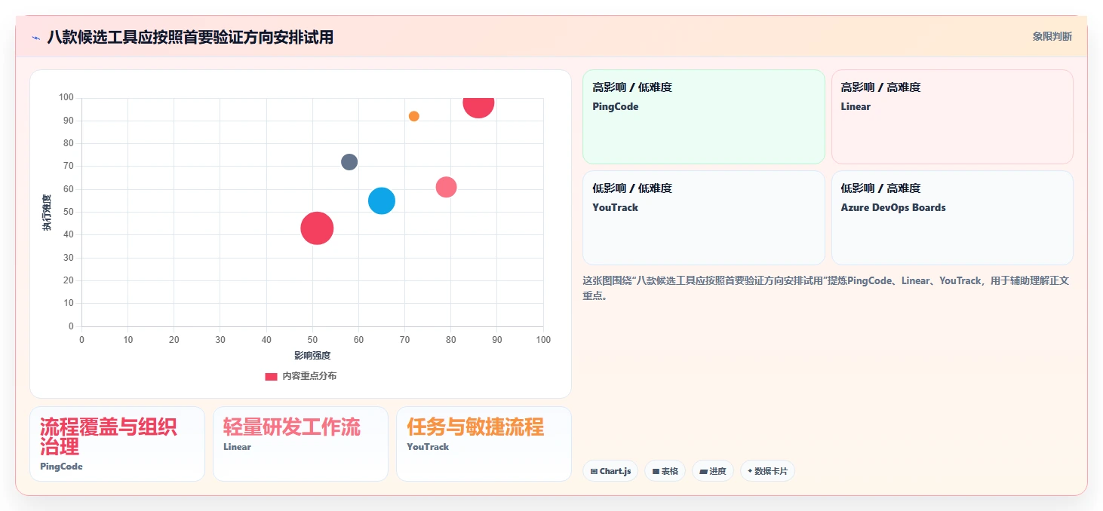Click PingCode under 流程覆盖与组织治理
Screen dimensions: 1103x511
point(61,467)
